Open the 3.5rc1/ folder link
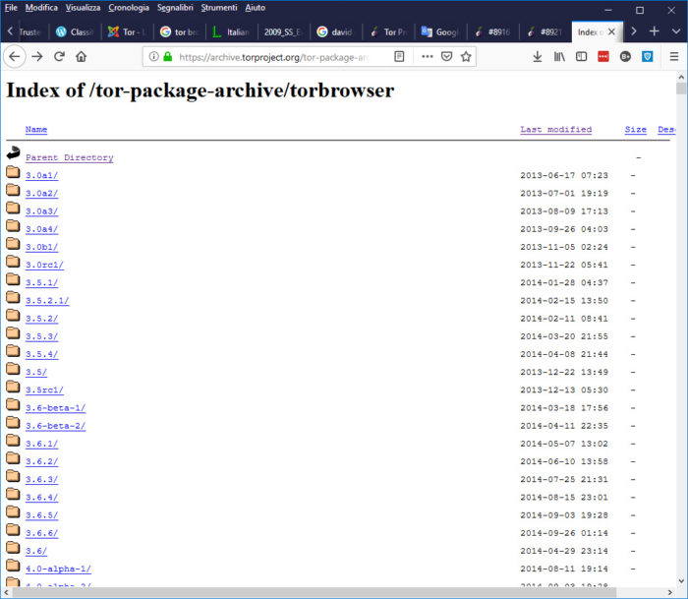The width and height of the screenshot is (688, 599). (44, 389)
